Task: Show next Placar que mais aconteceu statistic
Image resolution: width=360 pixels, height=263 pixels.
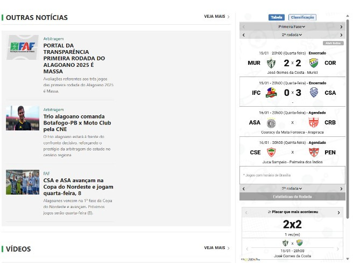Action: pos(339,213)
